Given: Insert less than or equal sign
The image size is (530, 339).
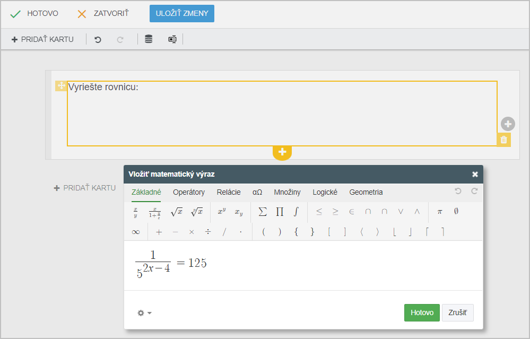Looking at the screenshot, I should tap(319, 212).
